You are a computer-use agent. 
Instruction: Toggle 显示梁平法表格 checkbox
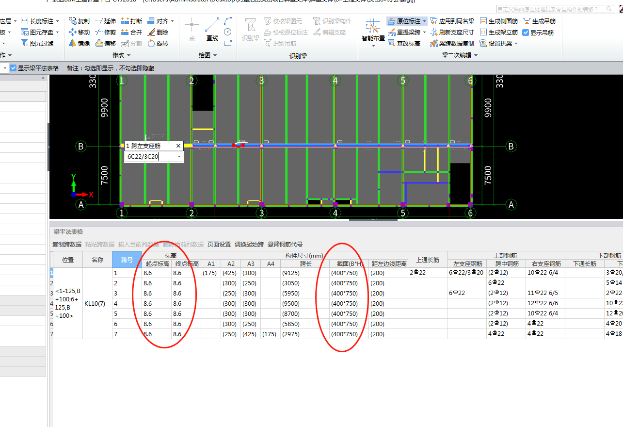click(x=13, y=68)
